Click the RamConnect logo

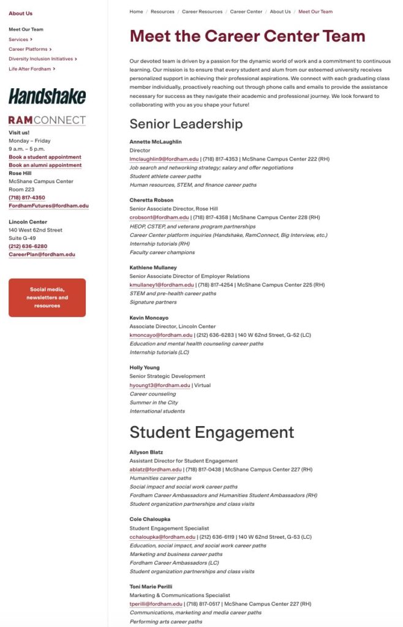[47, 120]
